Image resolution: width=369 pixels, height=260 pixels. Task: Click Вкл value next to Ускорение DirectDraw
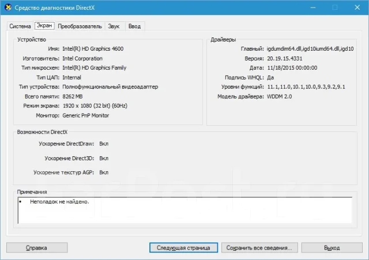pos(104,144)
